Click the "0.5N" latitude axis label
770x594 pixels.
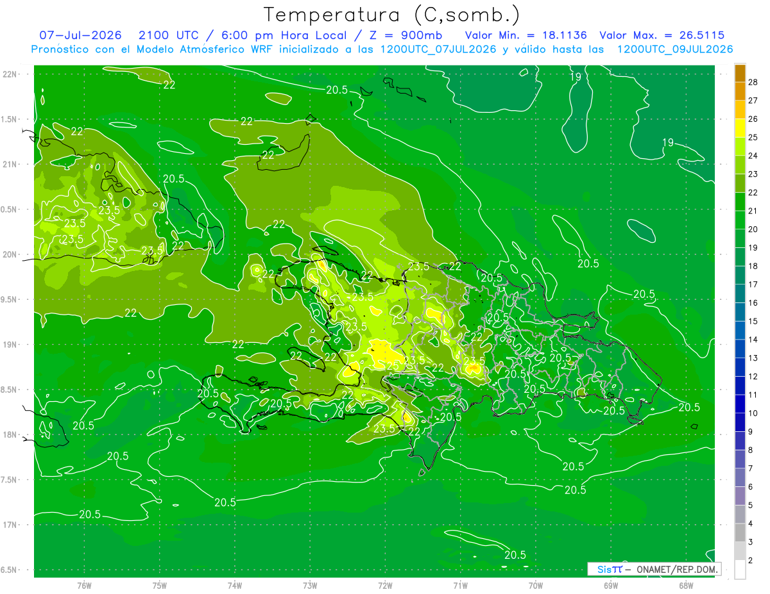10,210
